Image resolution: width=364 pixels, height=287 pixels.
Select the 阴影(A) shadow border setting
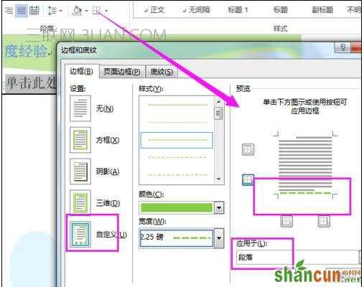click(80, 171)
